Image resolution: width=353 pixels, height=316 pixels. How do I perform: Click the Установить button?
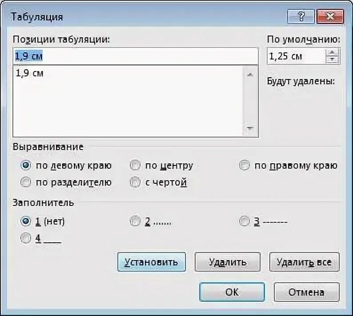click(x=152, y=262)
